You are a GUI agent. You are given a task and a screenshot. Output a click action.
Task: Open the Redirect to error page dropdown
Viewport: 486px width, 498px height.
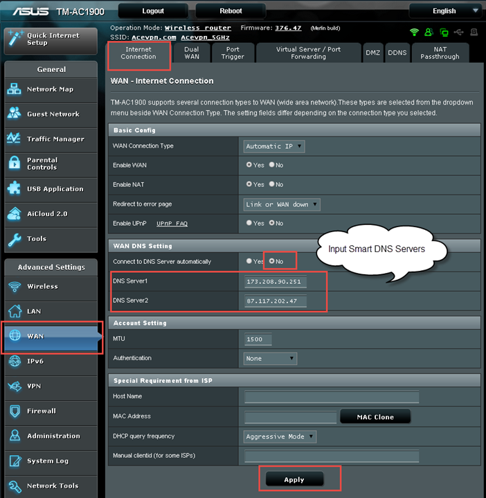coord(282,204)
